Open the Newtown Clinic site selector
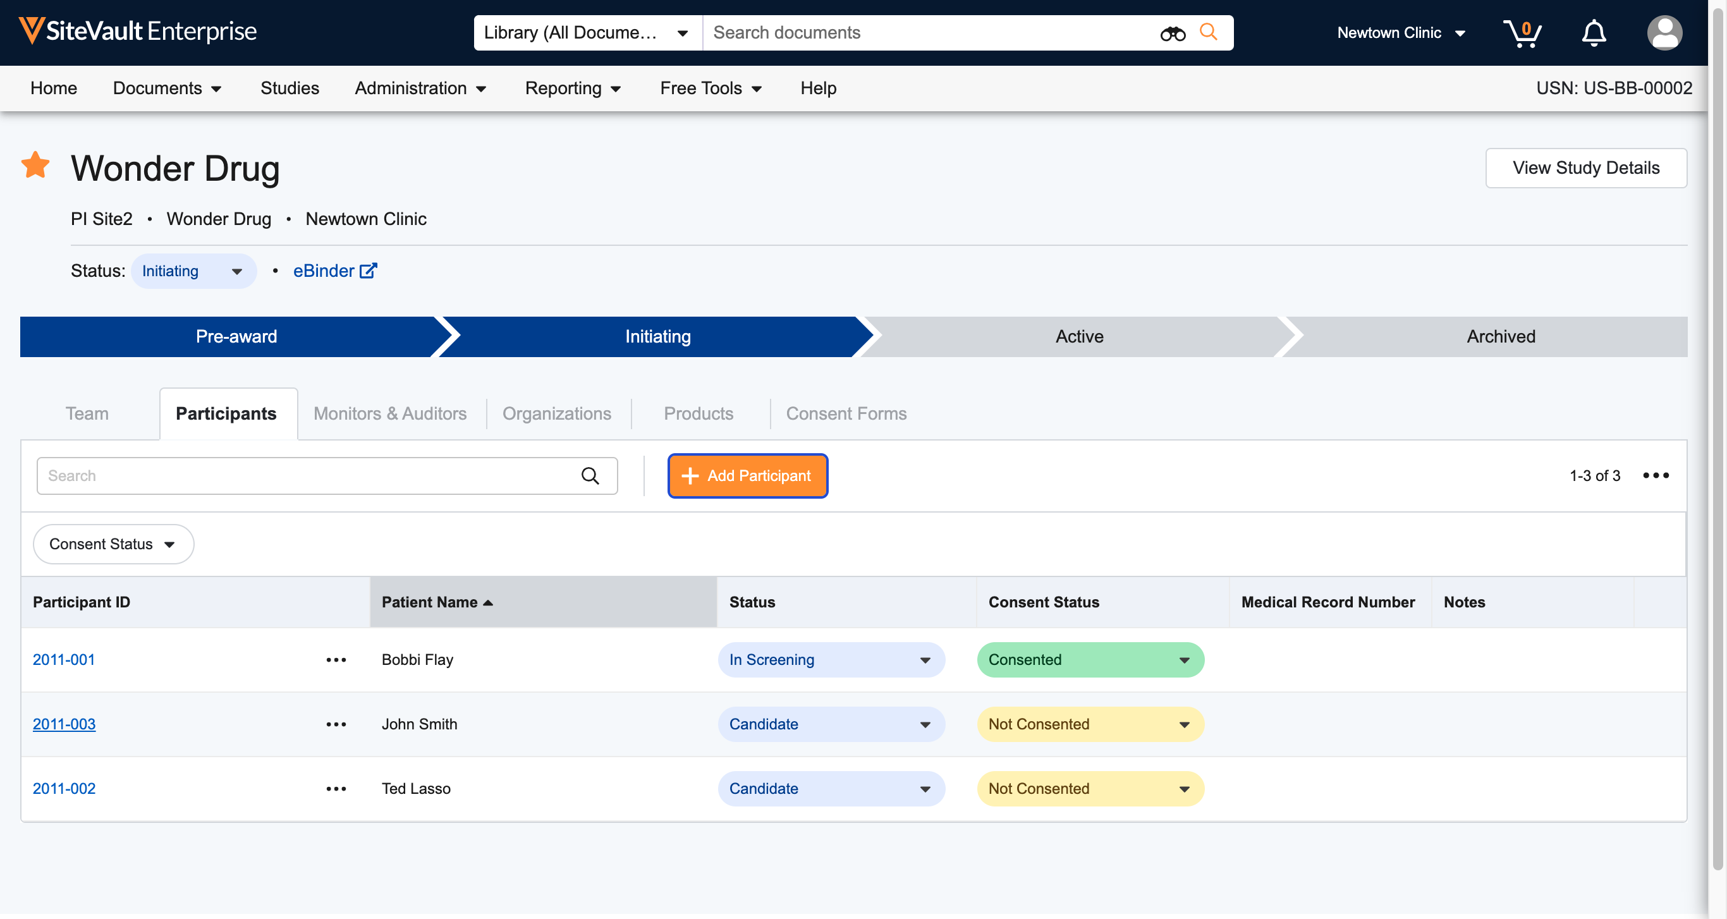This screenshot has width=1727, height=919. [1401, 33]
